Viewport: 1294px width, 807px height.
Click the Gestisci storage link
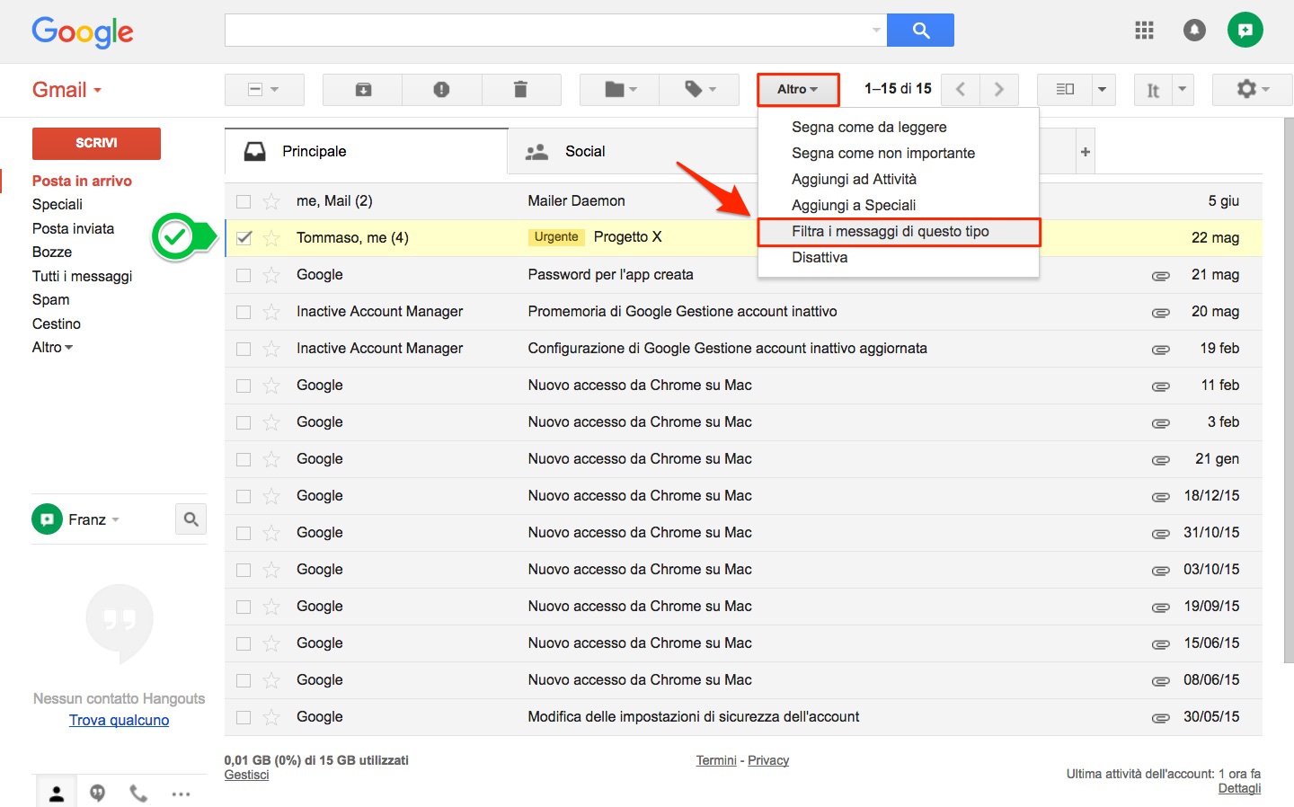246,775
